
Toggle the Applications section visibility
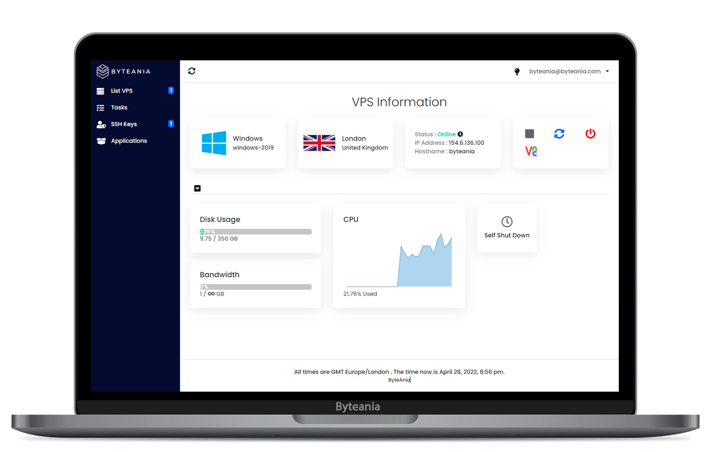point(130,140)
